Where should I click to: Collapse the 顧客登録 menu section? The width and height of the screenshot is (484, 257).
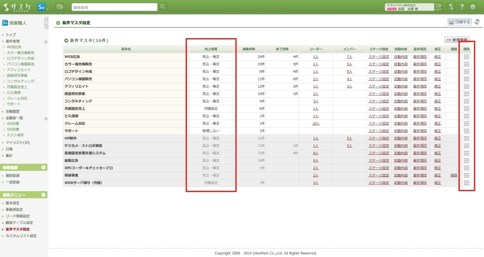coord(44,167)
